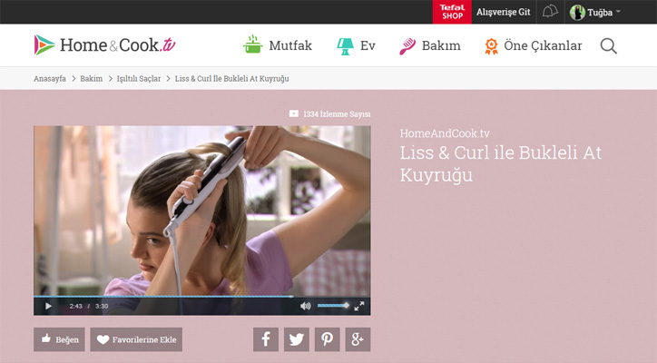Seek on the blue video progress bar
657x363 pixels.
coord(202,297)
